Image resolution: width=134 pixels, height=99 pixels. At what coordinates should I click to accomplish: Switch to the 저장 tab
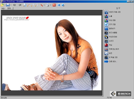pos(3,9)
